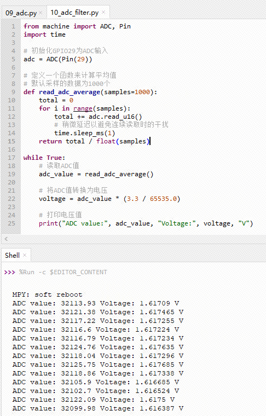The image size is (266, 416).
Task: Click the '# 打印电压值' comment
Action: pos(60,215)
